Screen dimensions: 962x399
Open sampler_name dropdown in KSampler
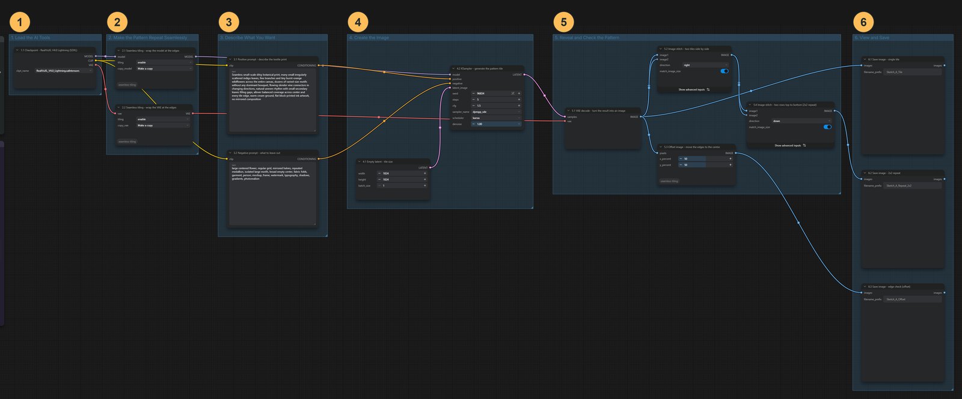point(496,112)
